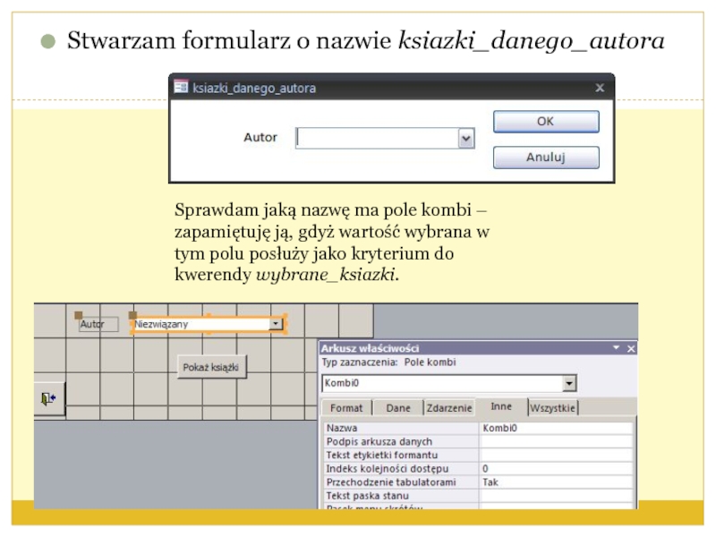Expand the Autor combo box dropdown
Image resolution: width=716 pixels, height=537 pixels.
(x=465, y=139)
